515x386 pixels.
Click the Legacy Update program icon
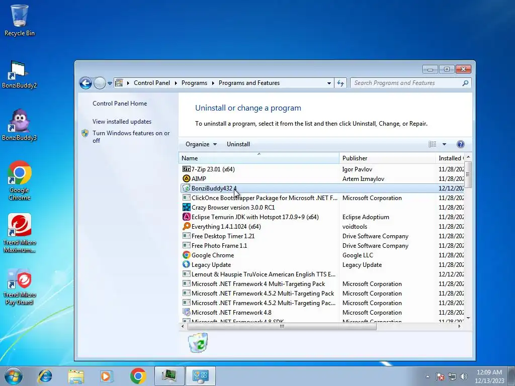coord(186,264)
